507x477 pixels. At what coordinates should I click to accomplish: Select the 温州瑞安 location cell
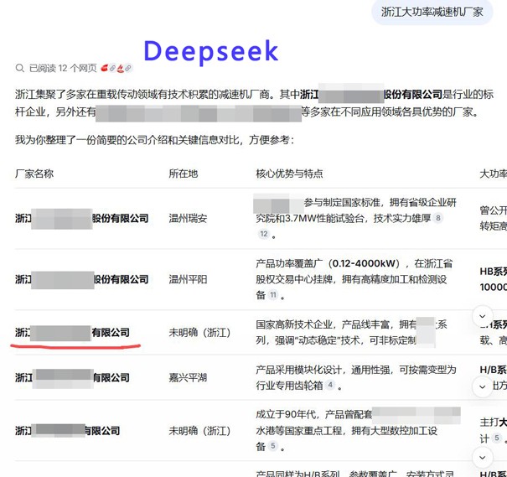[188, 218]
